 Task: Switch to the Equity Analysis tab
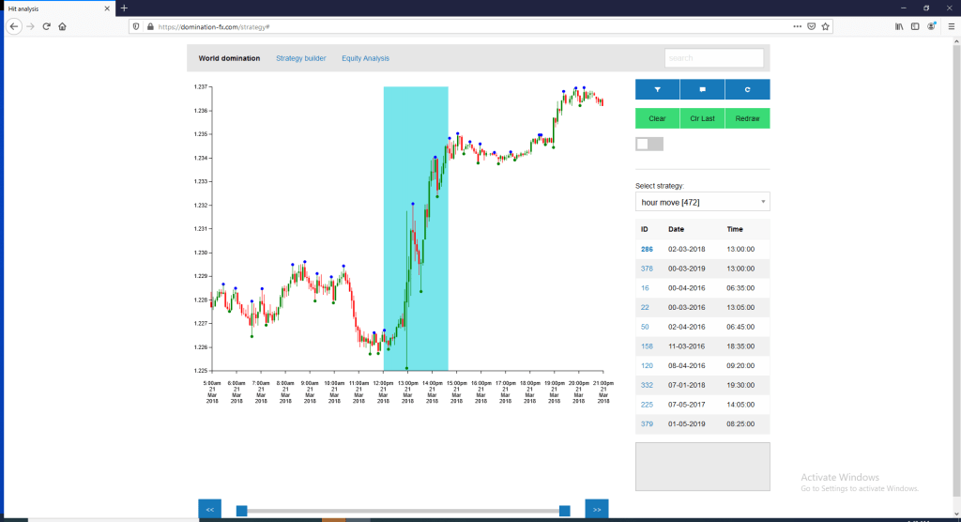tap(365, 58)
